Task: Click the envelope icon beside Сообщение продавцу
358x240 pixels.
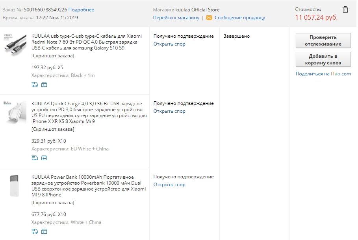Action: coord(209,18)
